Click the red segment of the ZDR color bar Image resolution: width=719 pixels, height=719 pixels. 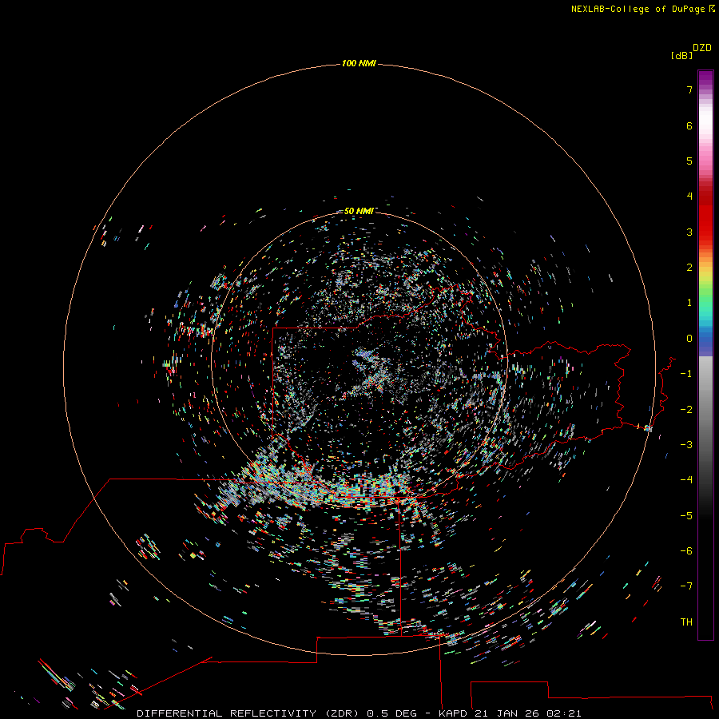[705, 211]
